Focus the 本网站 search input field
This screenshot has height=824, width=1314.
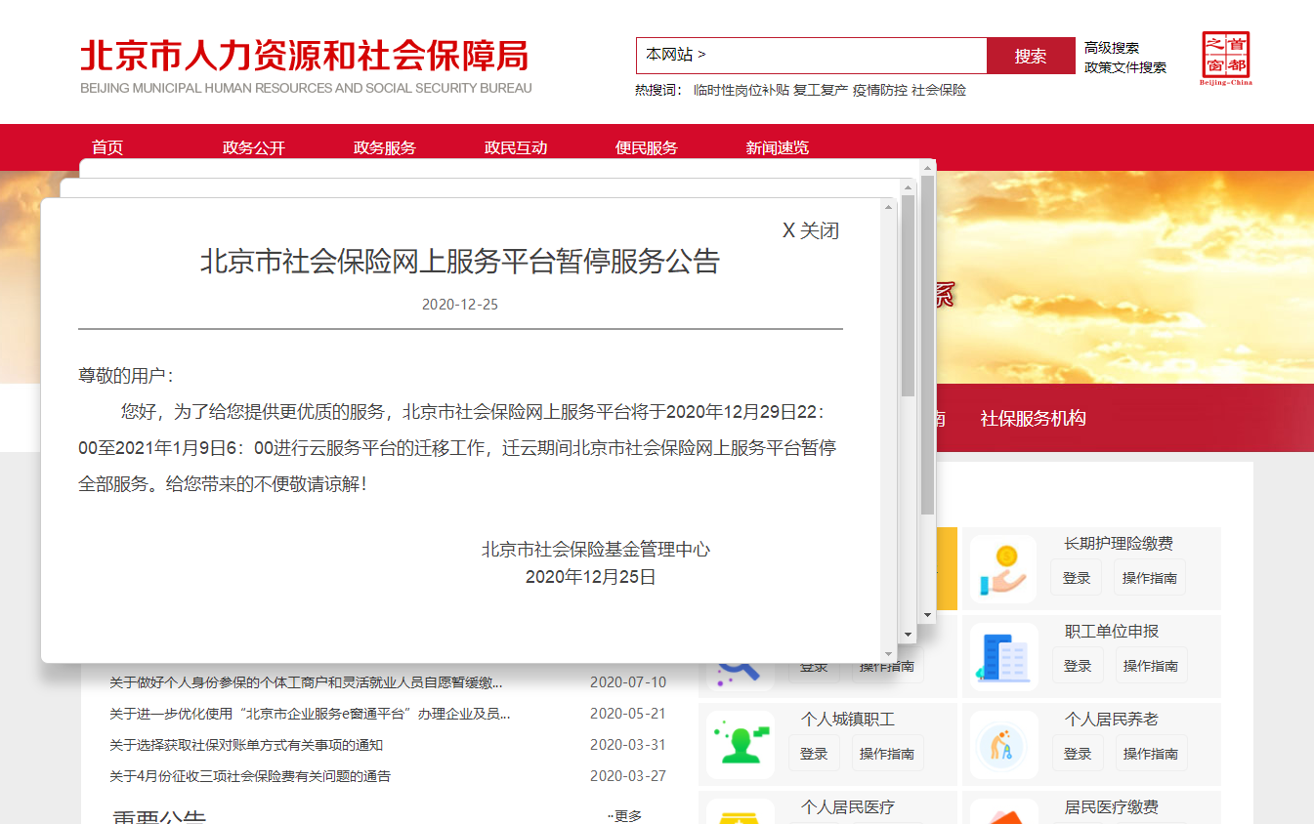click(x=811, y=56)
